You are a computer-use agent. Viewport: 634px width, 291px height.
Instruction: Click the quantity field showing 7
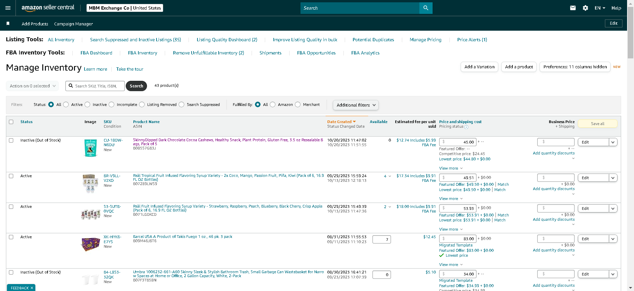point(382,240)
